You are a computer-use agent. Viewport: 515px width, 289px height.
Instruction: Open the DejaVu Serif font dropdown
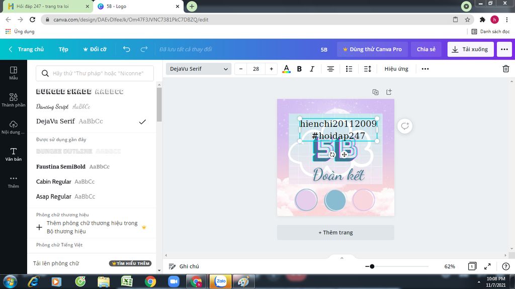coord(198,69)
